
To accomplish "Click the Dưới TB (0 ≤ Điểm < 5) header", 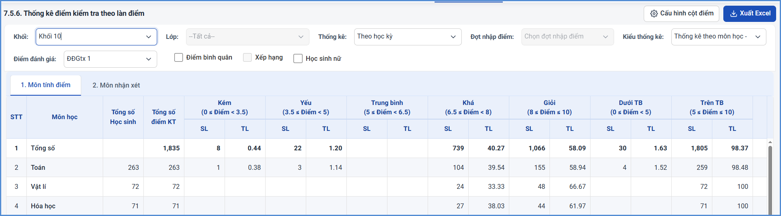I will click(x=631, y=107).
